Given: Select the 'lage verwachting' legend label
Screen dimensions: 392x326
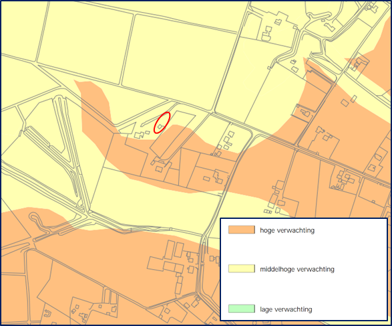Looking at the screenshot, I should coord(286,309).
